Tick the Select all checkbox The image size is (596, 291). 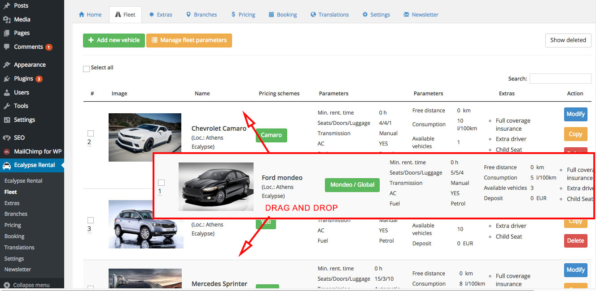pos(86,69)
